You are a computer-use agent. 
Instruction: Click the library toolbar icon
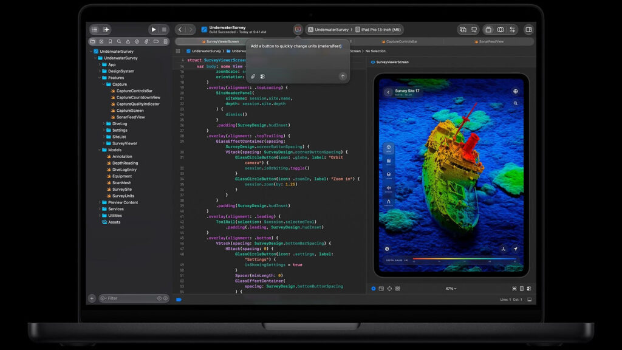(488, 29)
